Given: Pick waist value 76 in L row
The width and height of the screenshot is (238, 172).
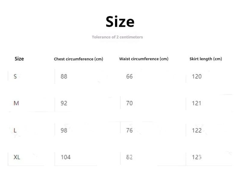Looking at the screenshot, I should tap(129, 130).
